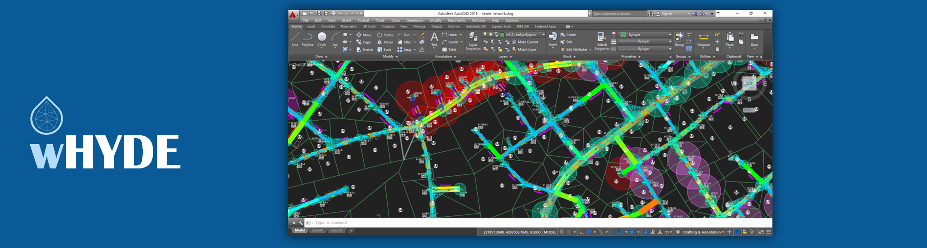
Task: Click the Open file icon in quick access toolbar
Action: [311, 14]
